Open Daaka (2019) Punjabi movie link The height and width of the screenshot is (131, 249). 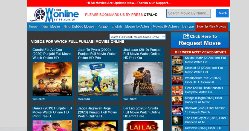tap(52, 112)
